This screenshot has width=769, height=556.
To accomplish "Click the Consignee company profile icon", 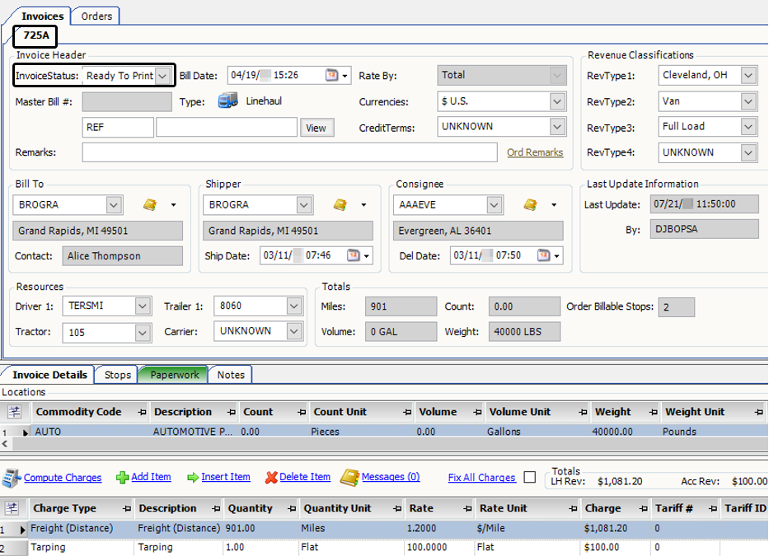I will point(531,204).
